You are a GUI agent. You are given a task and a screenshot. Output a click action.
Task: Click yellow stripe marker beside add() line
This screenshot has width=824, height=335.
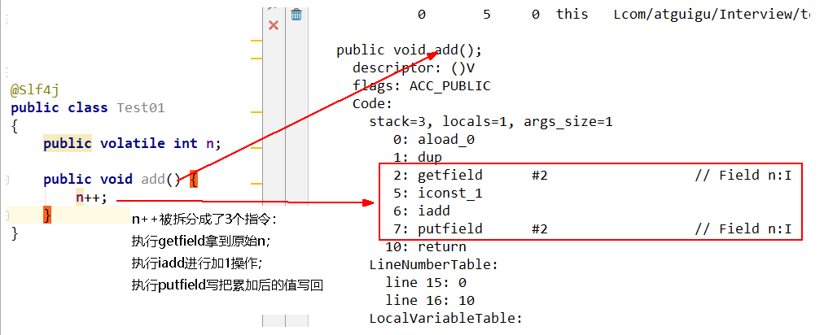(x=256, y=183)
